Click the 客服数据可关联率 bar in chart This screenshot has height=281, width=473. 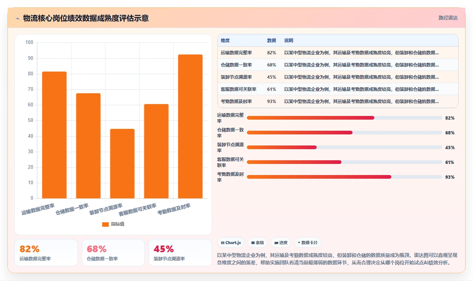[x=156, y=151]
